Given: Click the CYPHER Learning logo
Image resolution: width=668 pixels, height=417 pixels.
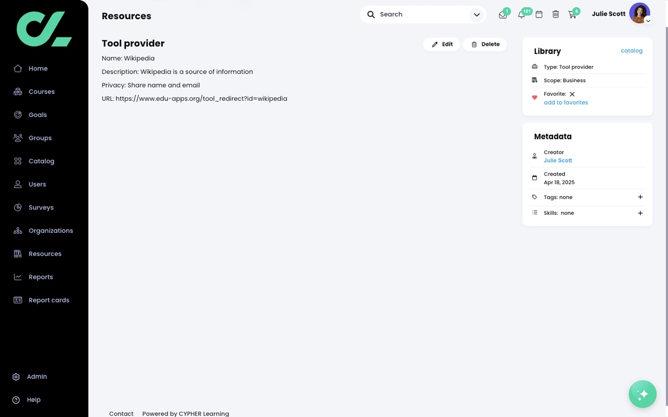Looking at the screenshot, I should [x=44, y=29].
